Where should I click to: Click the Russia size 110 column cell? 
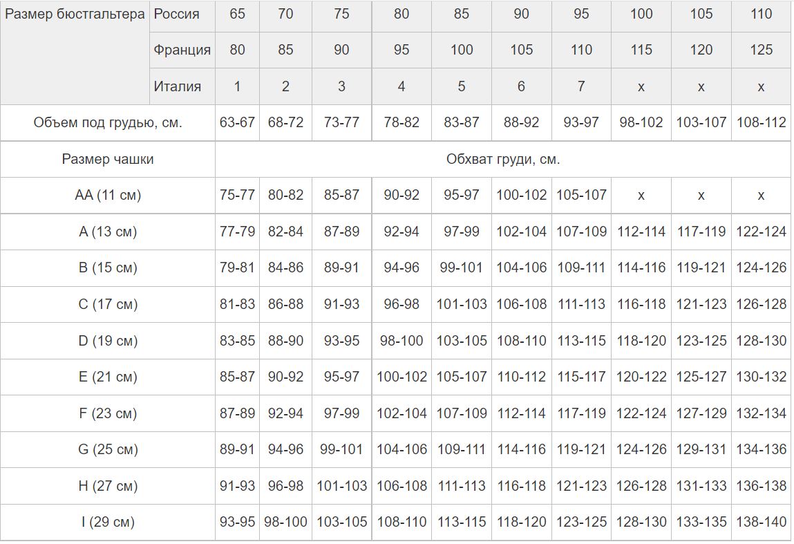coord(761,14)
